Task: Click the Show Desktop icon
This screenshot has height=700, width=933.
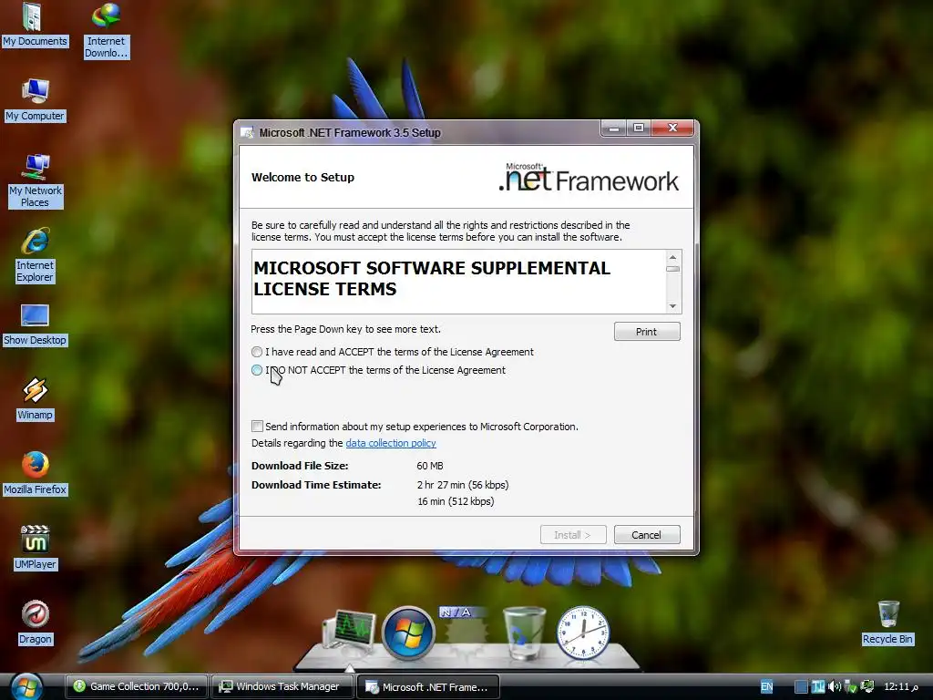Action: point(35,324)
